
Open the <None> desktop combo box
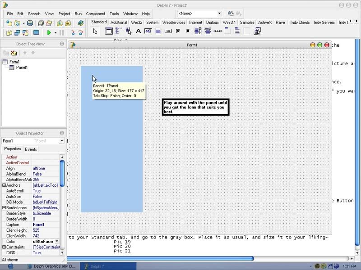(219, 13)
